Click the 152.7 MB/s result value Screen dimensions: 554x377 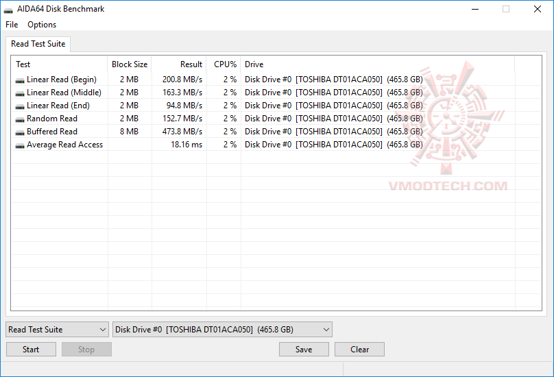[182, 119]
